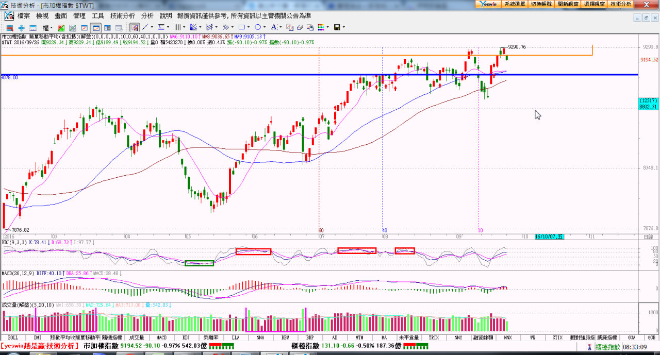Click the eraser tool icon
Viewport: 660px width, 355px height.
[300, 27]
